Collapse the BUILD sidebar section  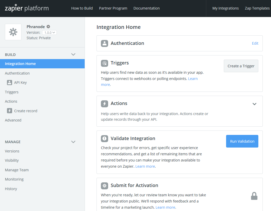point(73,54)
